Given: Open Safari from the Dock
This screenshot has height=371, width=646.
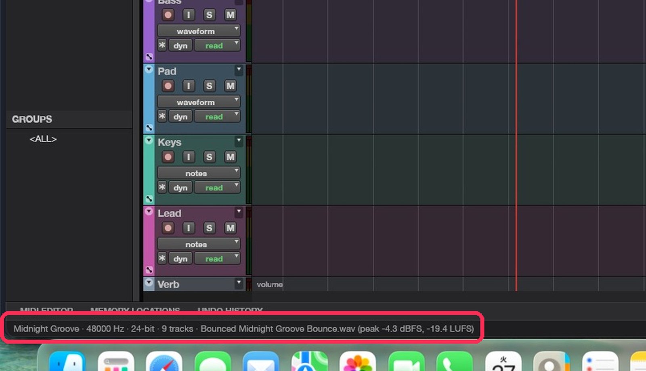Looking at the screenshot, I should point(164,361).
